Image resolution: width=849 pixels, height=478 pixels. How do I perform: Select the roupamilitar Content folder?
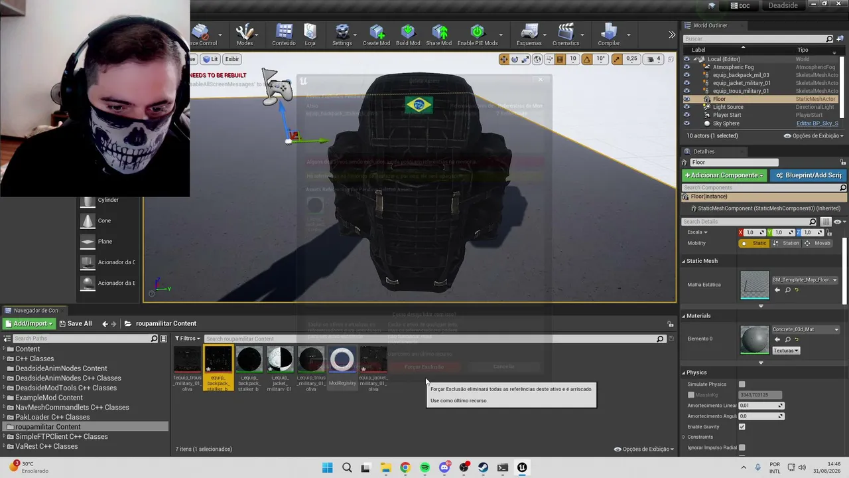pos(48,427)
